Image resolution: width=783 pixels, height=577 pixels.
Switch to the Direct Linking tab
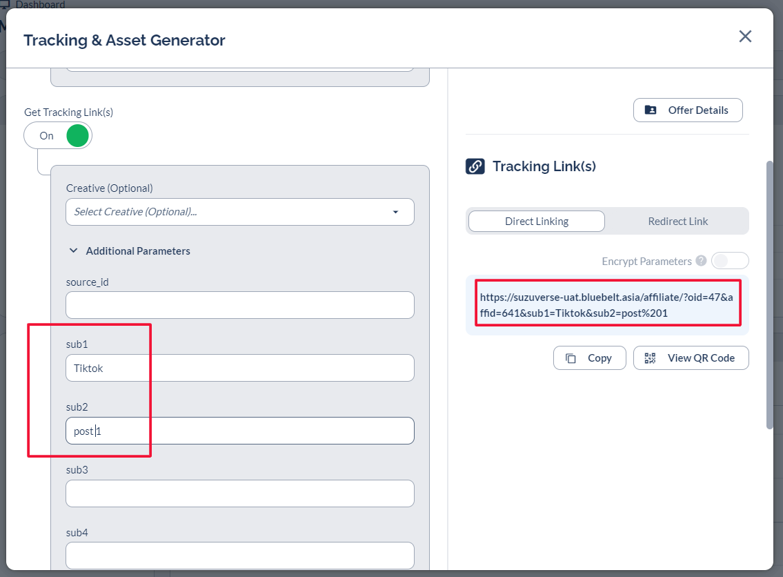pyautogui.click(x=536, y=222)
